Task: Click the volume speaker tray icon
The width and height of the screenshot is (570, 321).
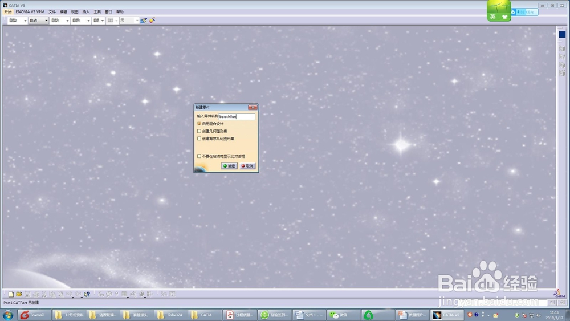Action: (x=539, y=315)
